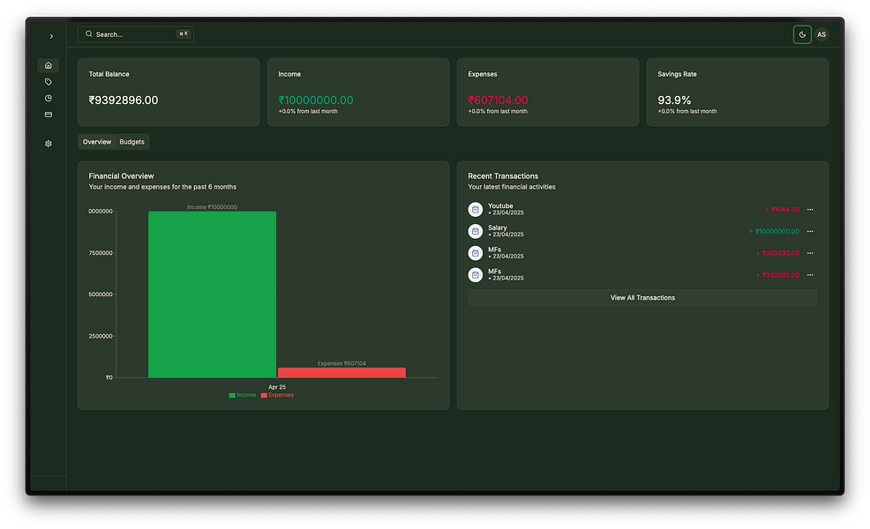
Task: Open Settings via the gear icon
Action: pos(49,143)
